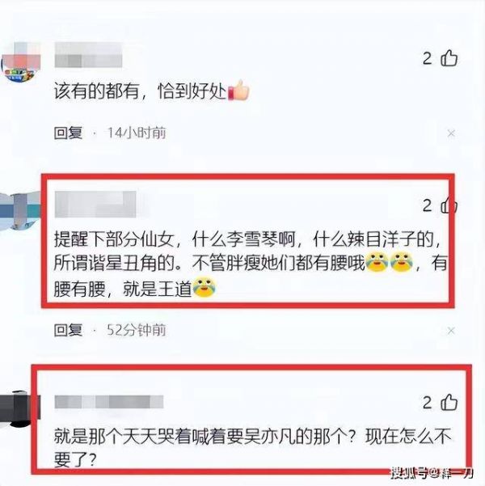
Task: Click the crying emoji after 就是王道
Action: tap(205, 287)
